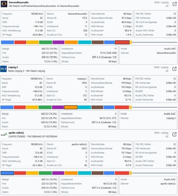Image resolution: width=178 pixels, height=196 pixels.
Task: Select green segment in Leipzig 2 capacity bar
Action: (x=45, y=107)
